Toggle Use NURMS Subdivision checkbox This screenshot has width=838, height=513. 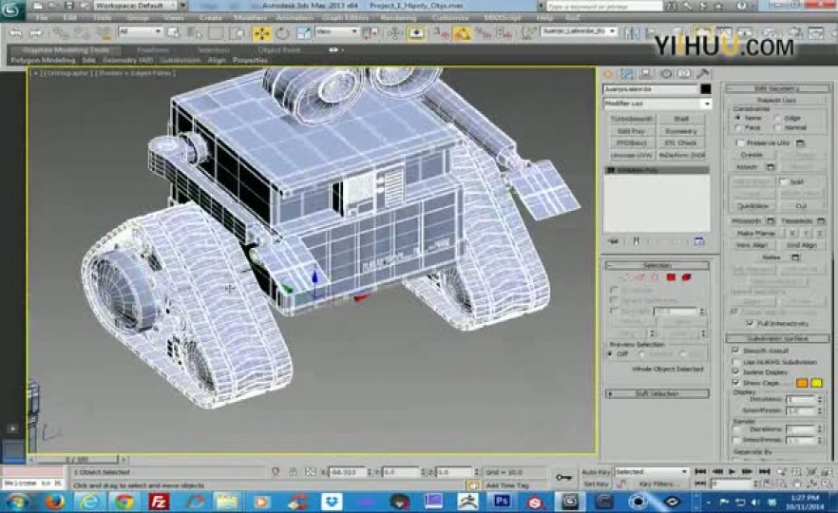click(736, 362)
